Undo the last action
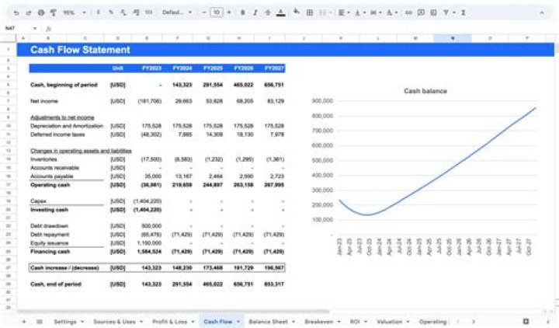 (x=16, y=13)
